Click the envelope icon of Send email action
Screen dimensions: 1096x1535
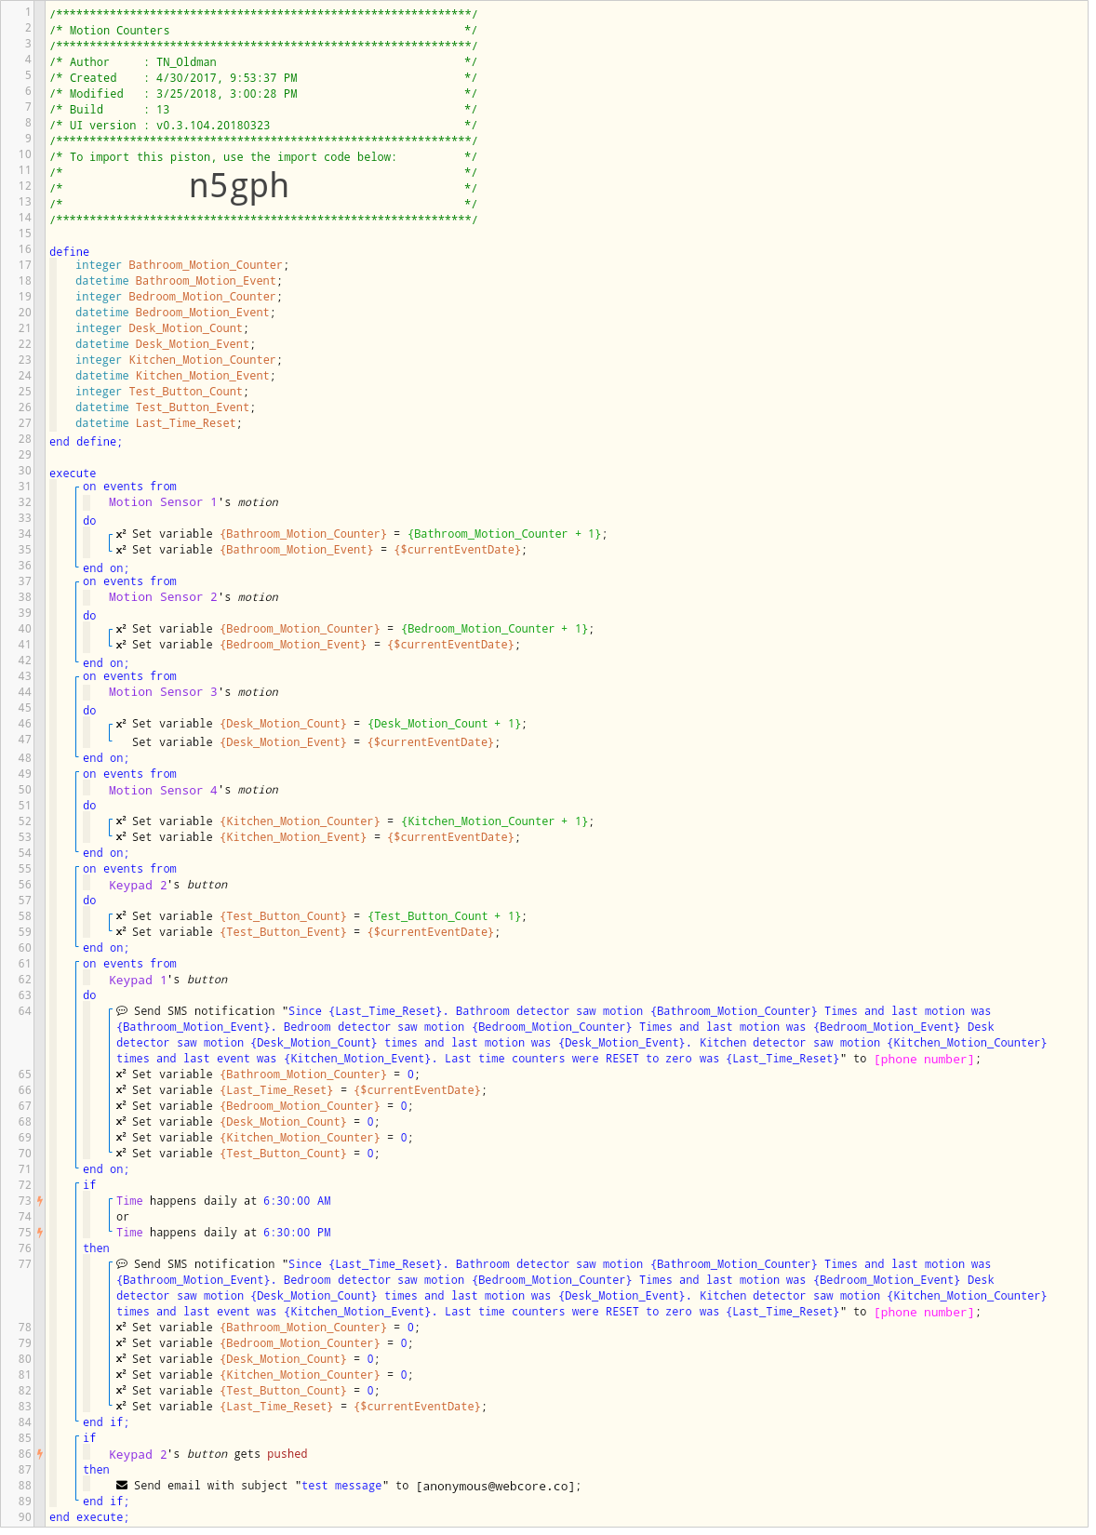click(x=122, y=1486)
